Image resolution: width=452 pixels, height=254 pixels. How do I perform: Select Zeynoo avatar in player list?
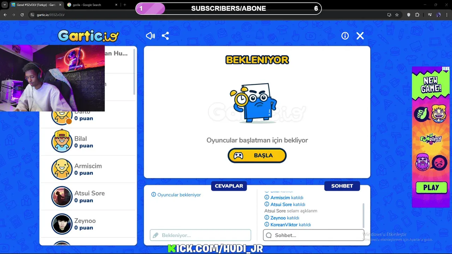(x=62, y=224)
